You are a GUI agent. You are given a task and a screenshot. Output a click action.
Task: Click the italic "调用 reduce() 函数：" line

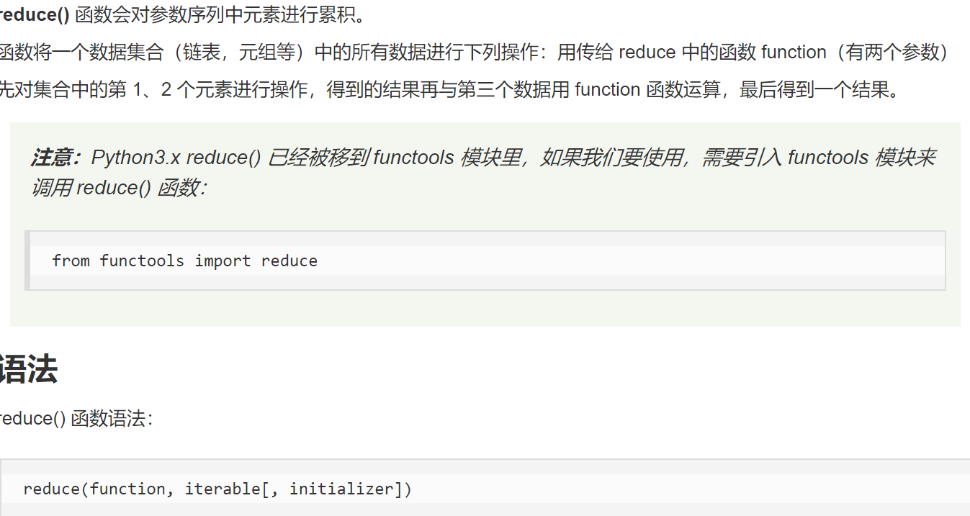[118, 188]
